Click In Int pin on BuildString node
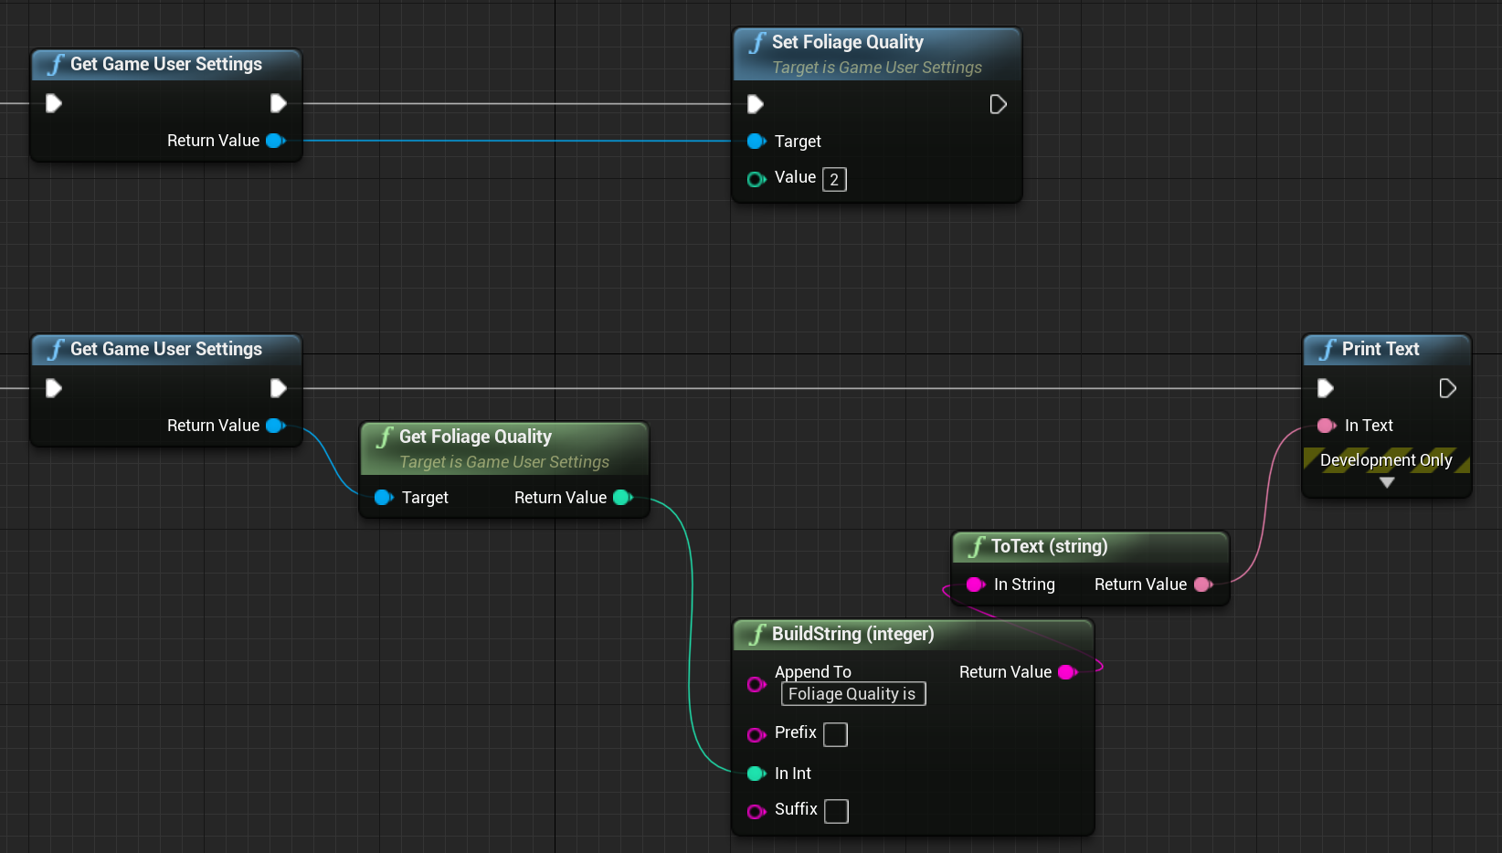Screen dimensions: 1502x853 click(756, 774)
